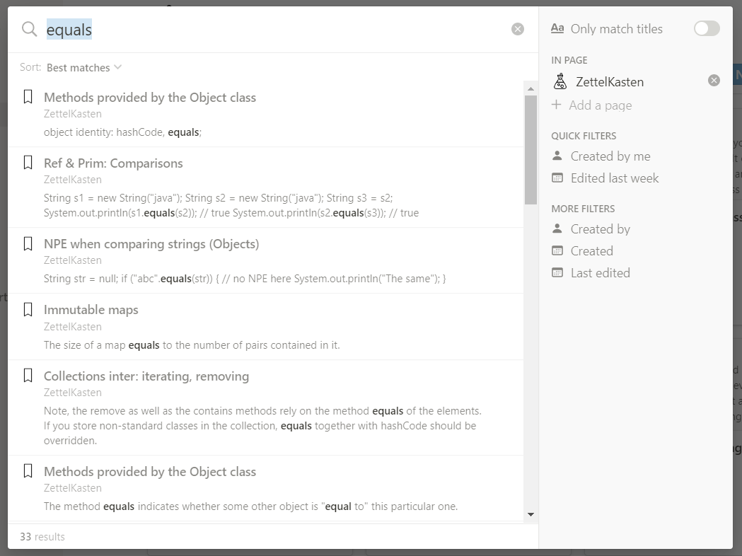Clear the search query text
This screenshot has height=556, width=742.
(518, 29)
